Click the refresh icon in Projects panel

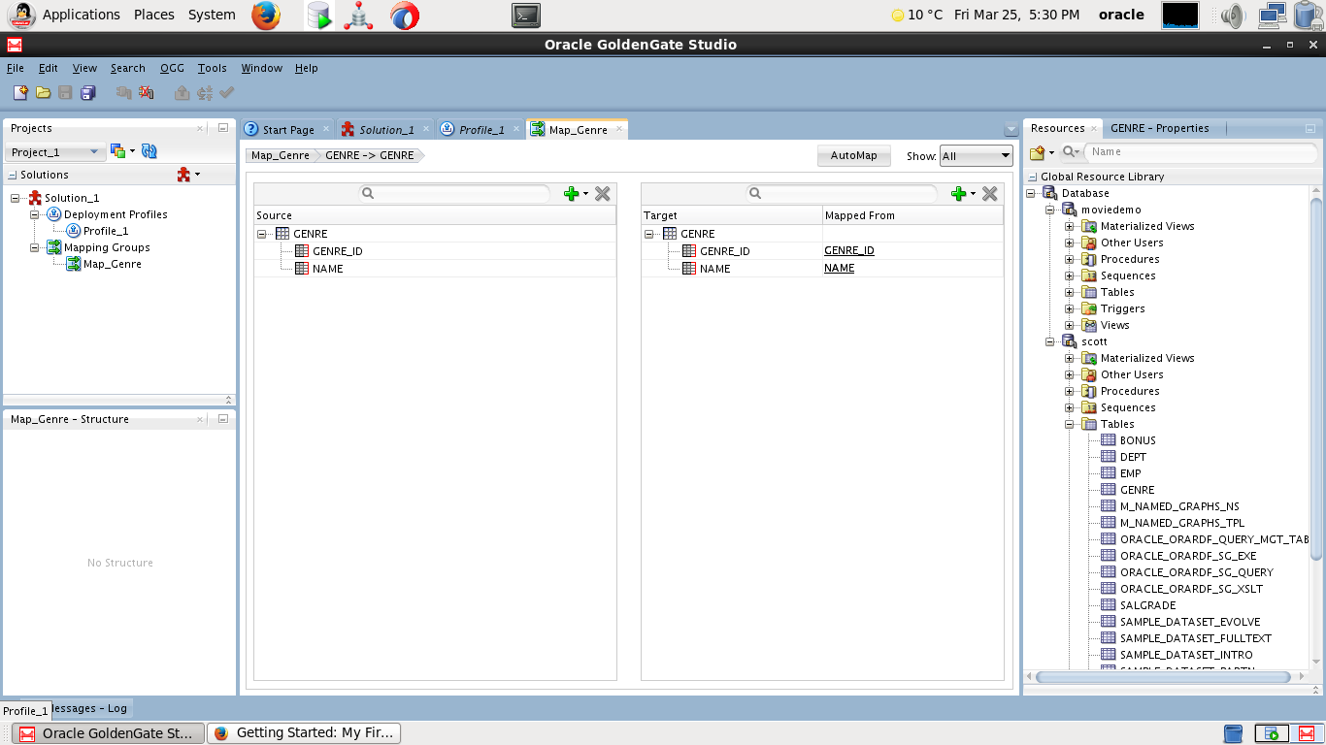pos(149,151)
